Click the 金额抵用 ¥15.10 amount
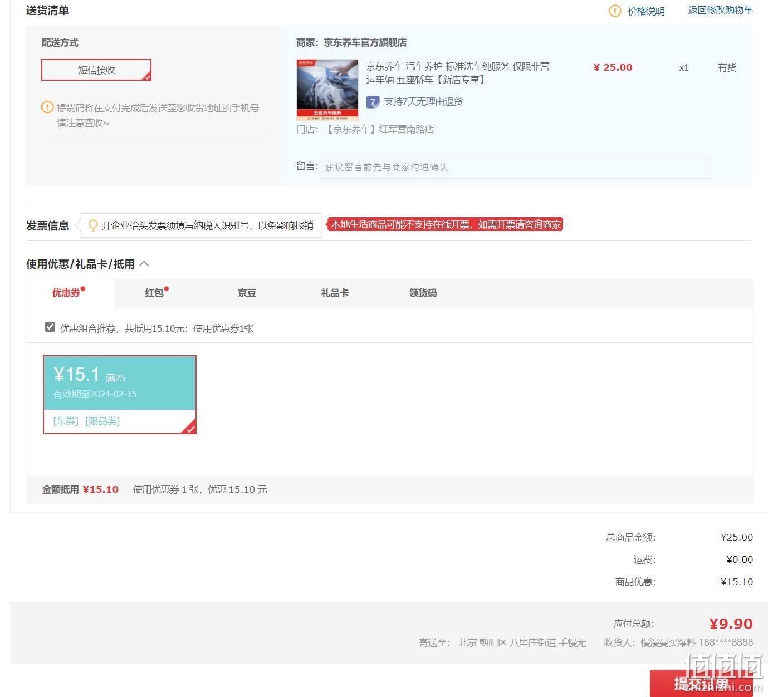This screenshot has width=768, height=697. pyautogui.click(x=101, y=489)
